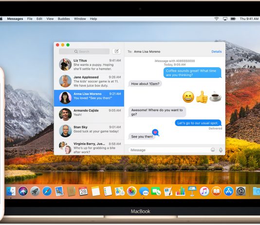Click the heart tapback reaction badge
The width and height of the screenshot is (260, 225).
point(155,132)
